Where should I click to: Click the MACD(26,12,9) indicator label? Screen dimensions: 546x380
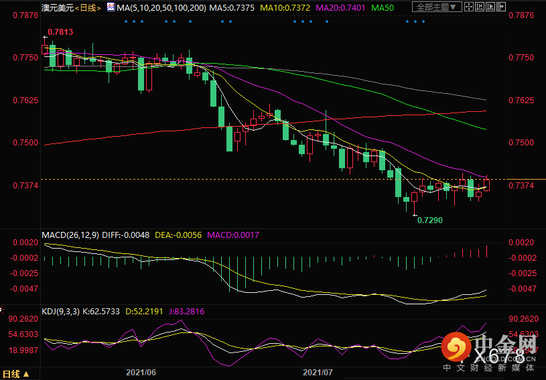70,235
